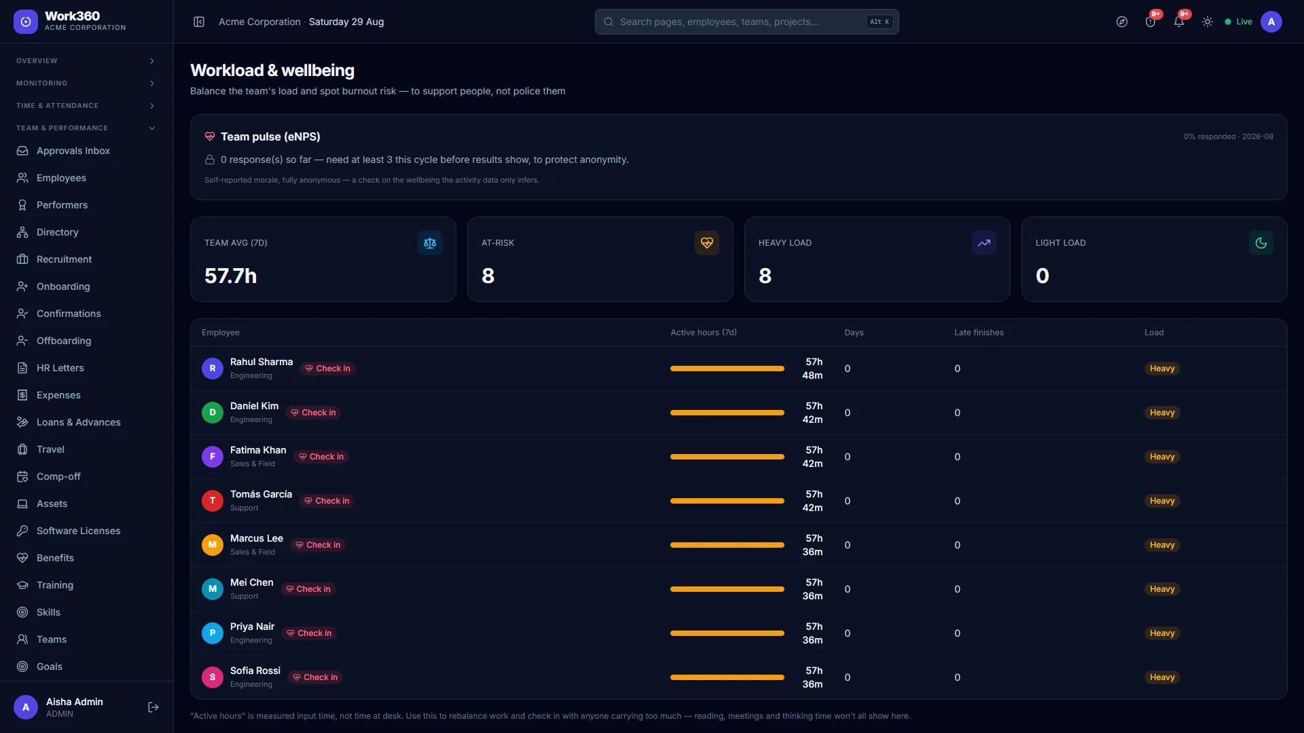Click Daniel Kim's active hours progress bar
The width and height of the screenshot is (1304, 733).
click(x=727, y=413)
